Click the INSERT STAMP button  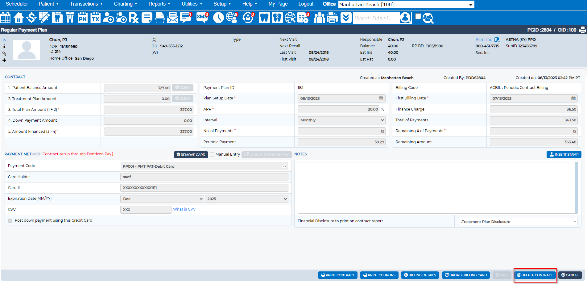[564, 154]
